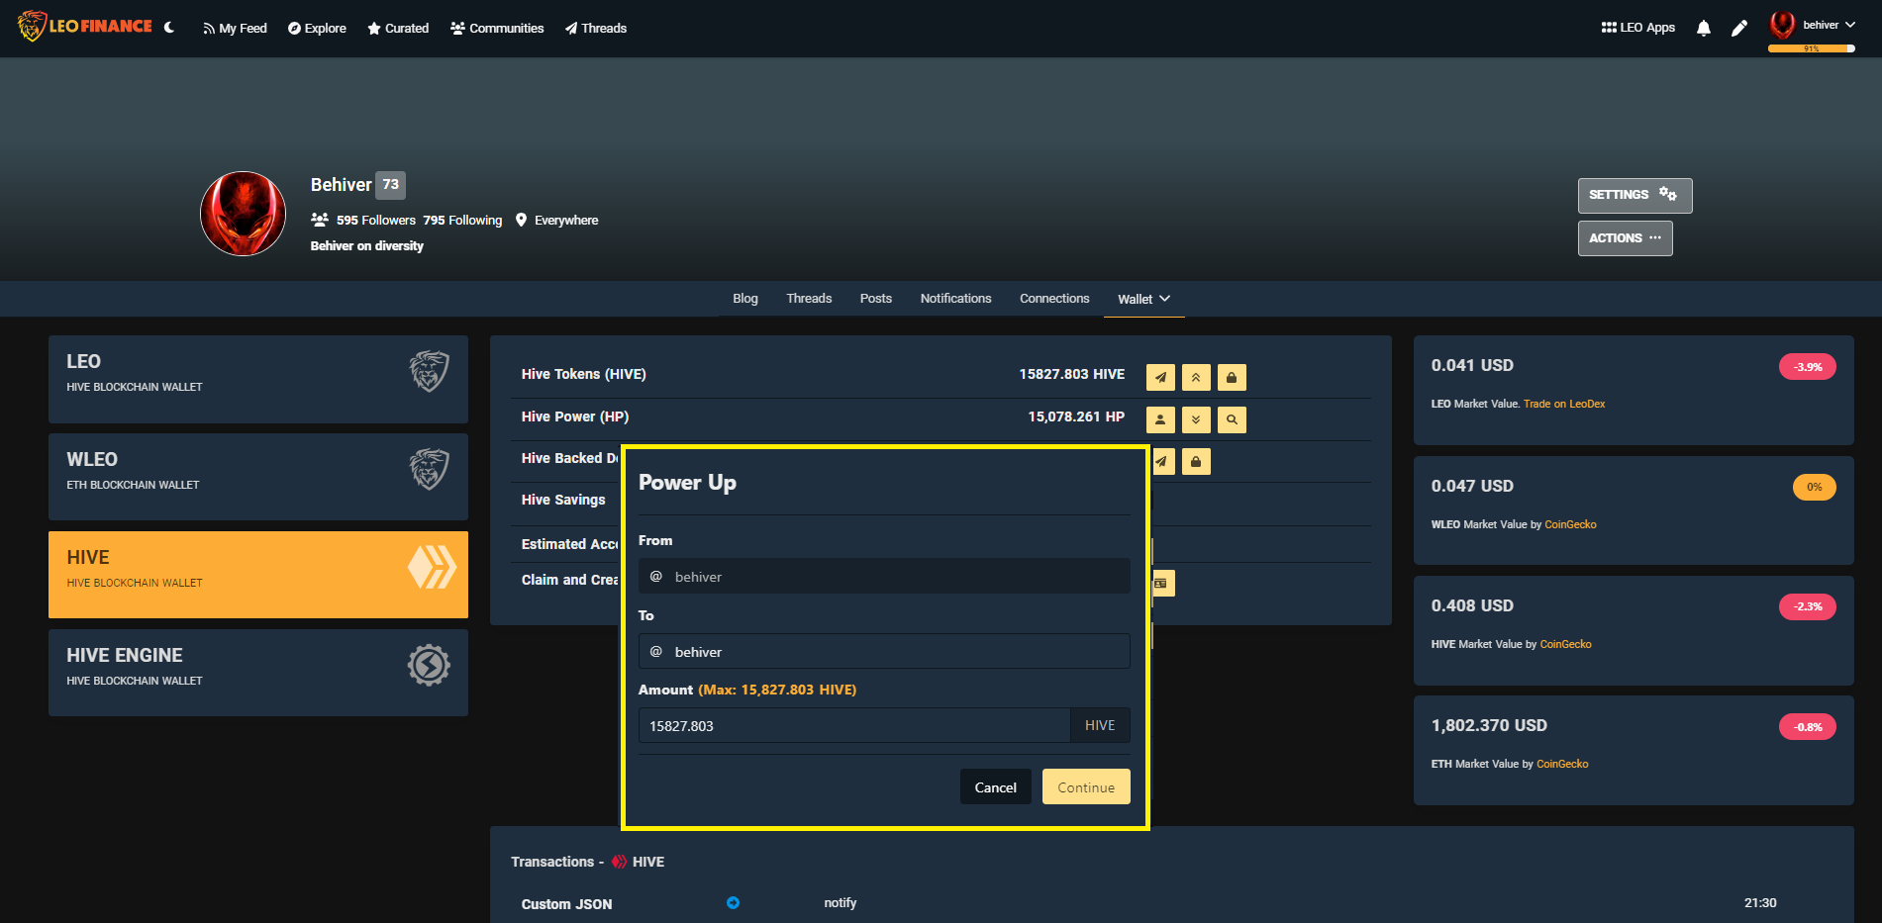Open the Explore page
The image size is (1882, 923).
317,28
